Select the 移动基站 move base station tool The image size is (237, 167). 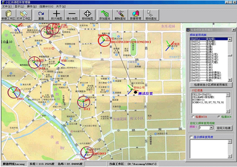click(151, 15)
